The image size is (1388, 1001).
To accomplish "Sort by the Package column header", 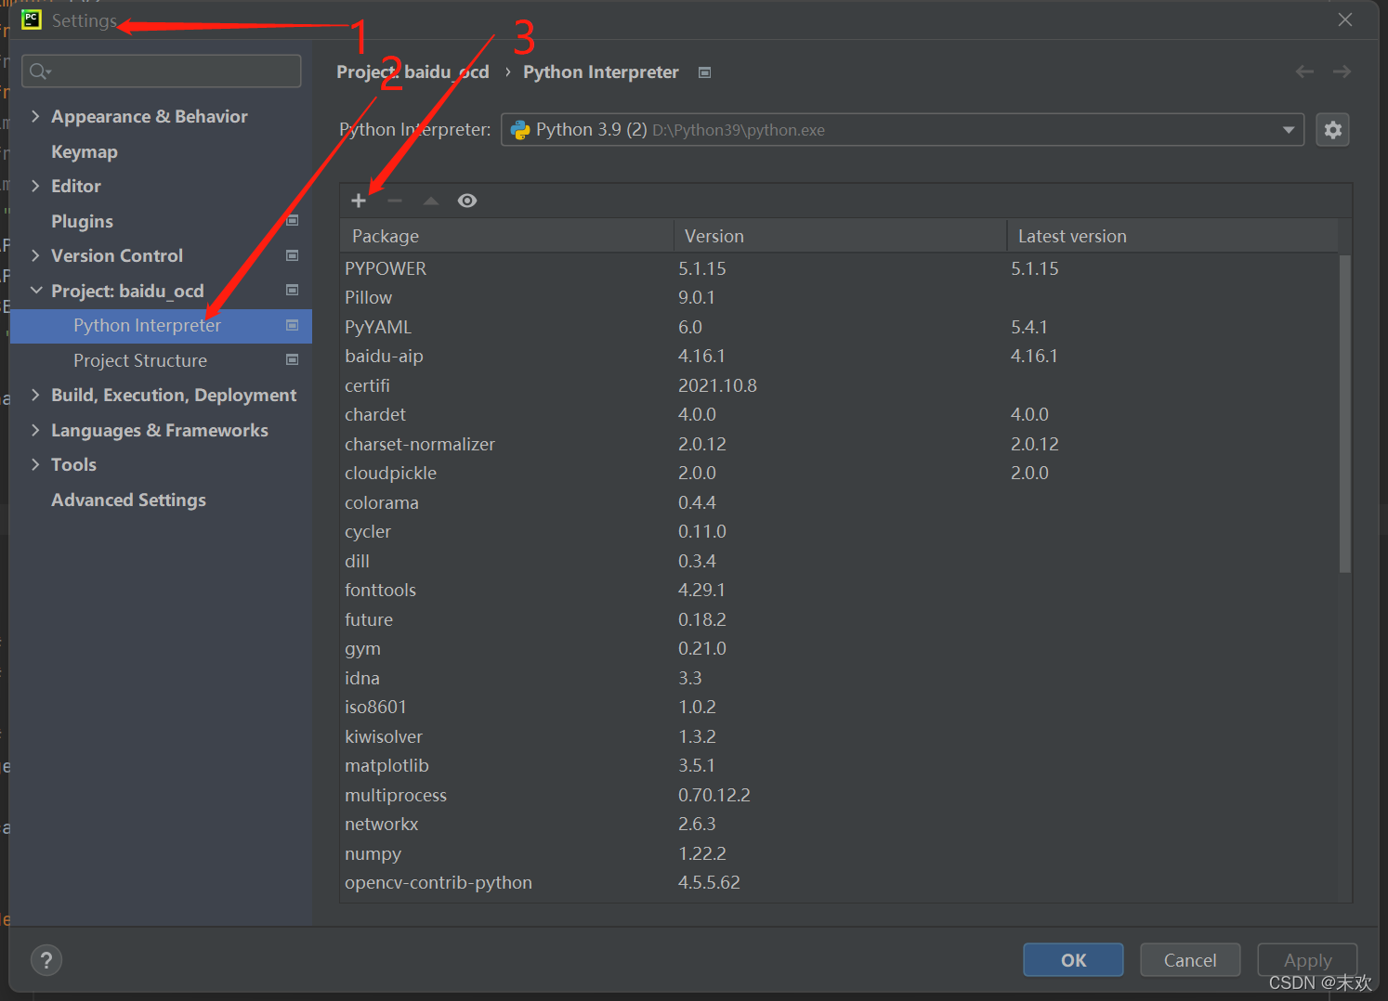I will (506, 236).
